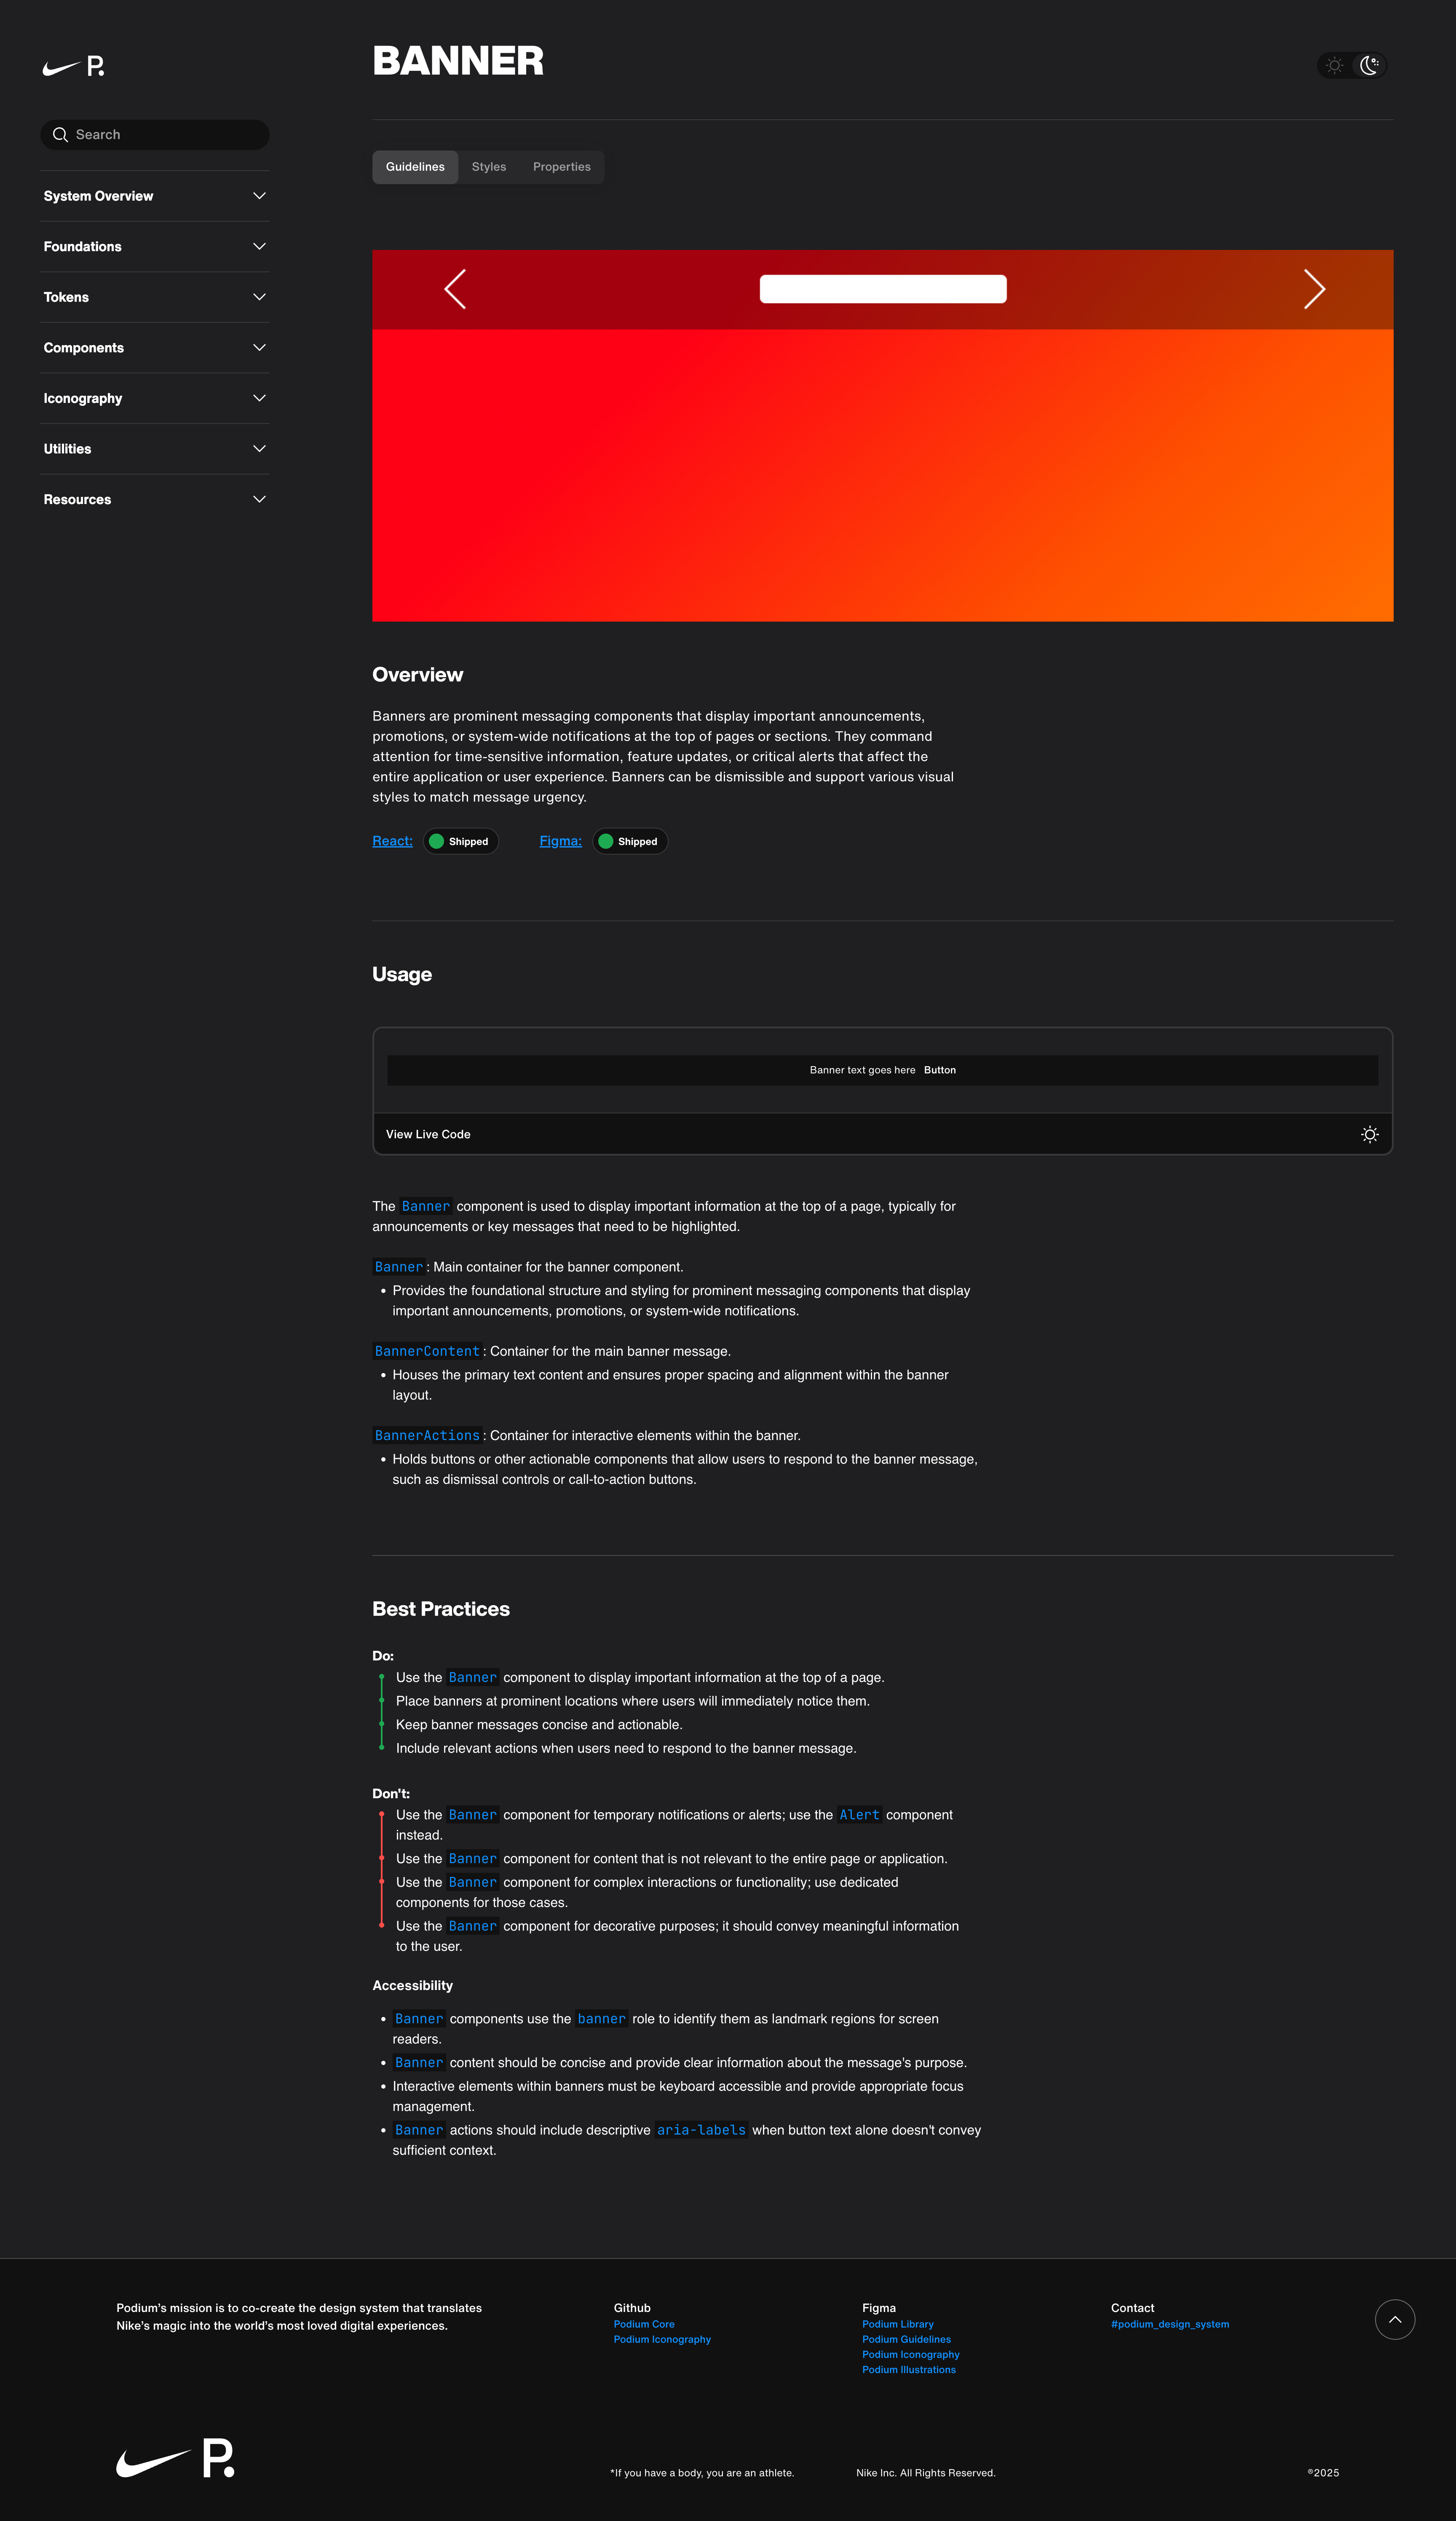Screen dimensions: 1456x2521
Task: Expand the Utilities chevron
Action: 259,449
